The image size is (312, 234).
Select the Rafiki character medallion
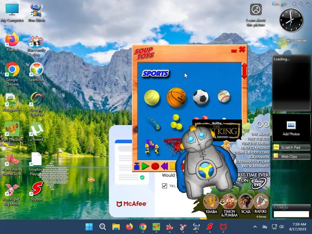coord(261,202)
